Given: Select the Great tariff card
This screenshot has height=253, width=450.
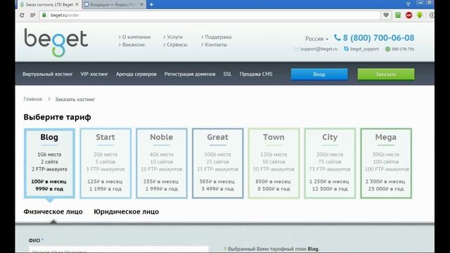Looking at the screenshot, I should click(x=218, y=163).
